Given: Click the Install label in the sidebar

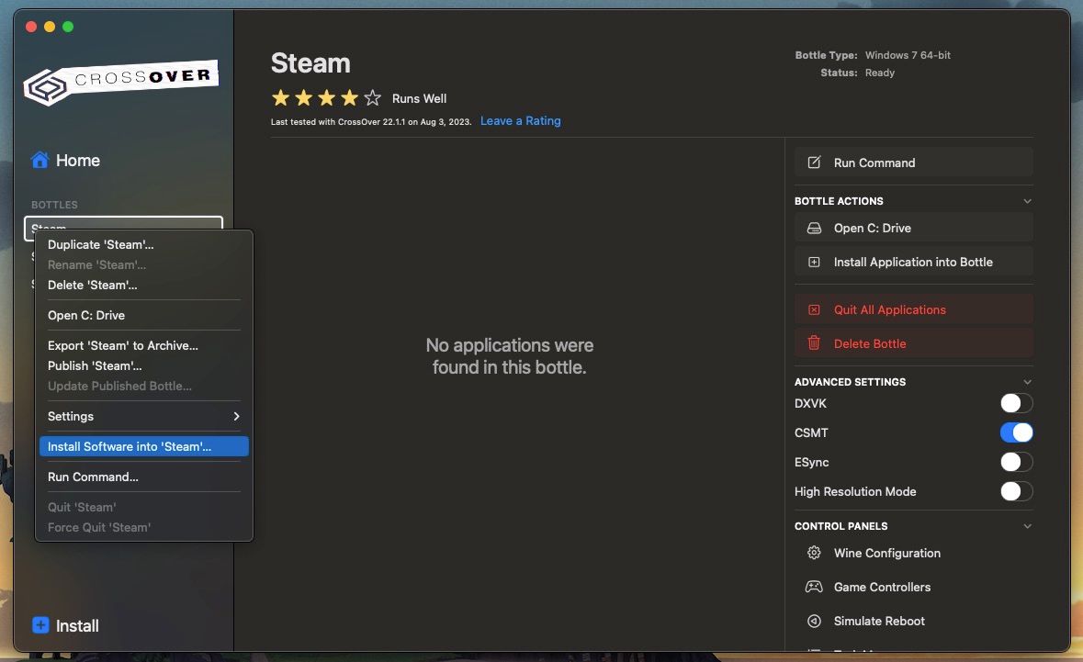Looking at the screenshot, I should point(76,625).
